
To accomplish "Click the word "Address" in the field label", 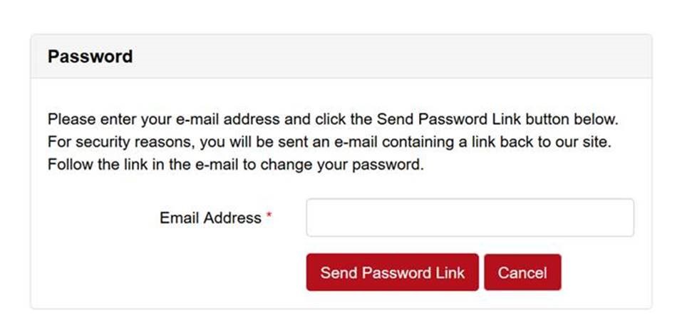I will coord(232,218).
